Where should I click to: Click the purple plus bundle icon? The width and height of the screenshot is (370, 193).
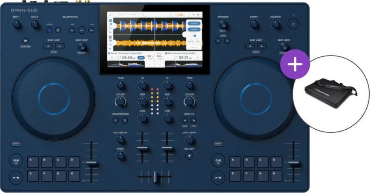pos(295,64)
